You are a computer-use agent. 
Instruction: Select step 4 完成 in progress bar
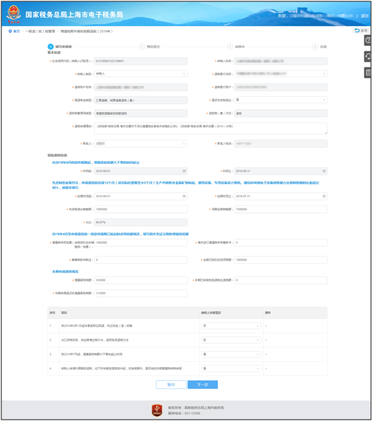pos(319,47)
